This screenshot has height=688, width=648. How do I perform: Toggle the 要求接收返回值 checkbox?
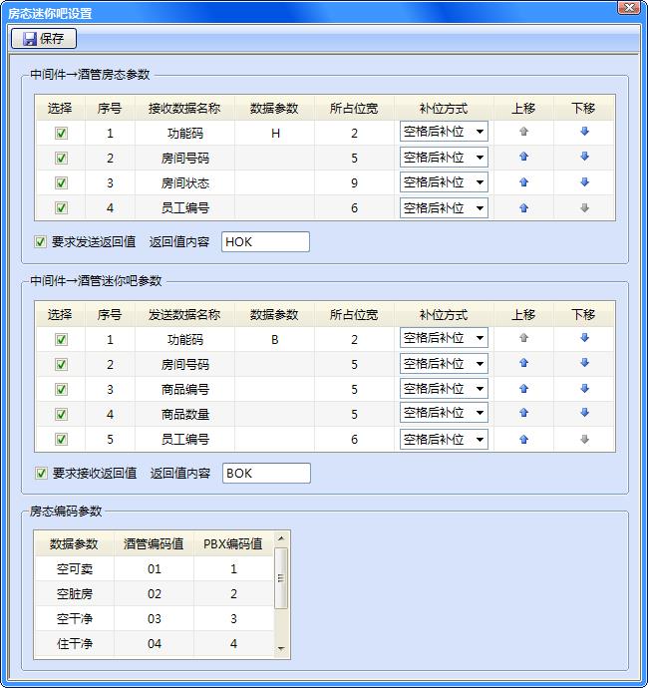[x=41, y=473]
